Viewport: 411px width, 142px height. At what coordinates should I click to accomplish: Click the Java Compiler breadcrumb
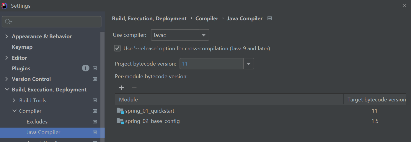coord(245,19)
